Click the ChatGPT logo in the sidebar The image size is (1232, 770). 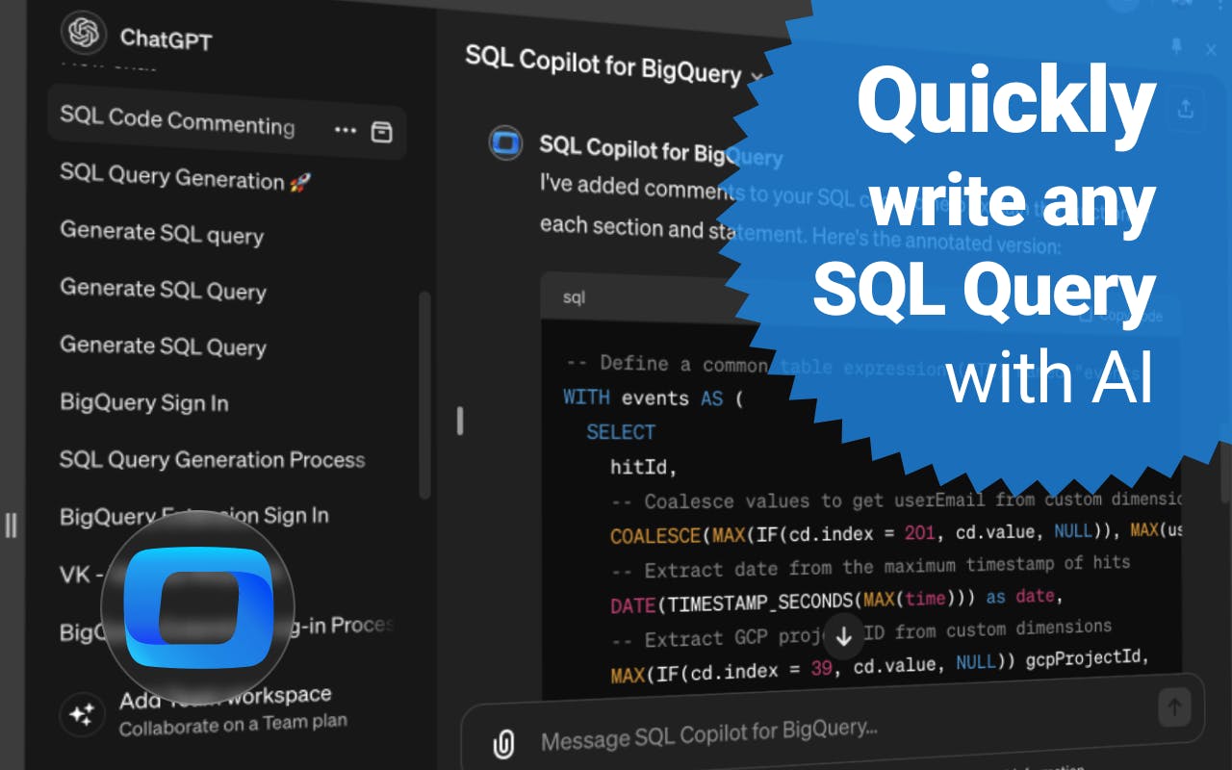point(83,33)
